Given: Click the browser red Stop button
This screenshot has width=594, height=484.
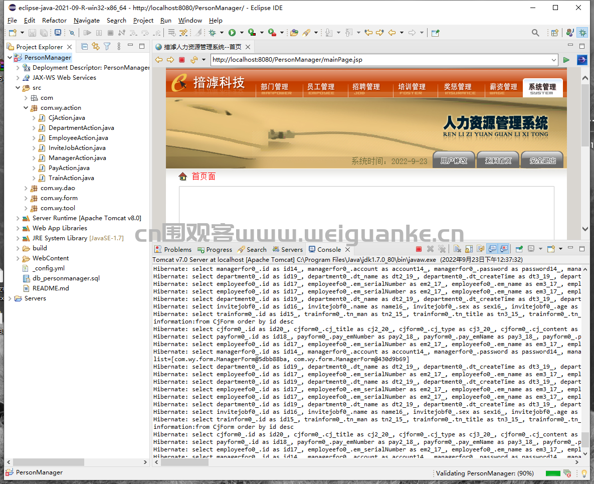Looking at the screenshot, I should 182,60.
